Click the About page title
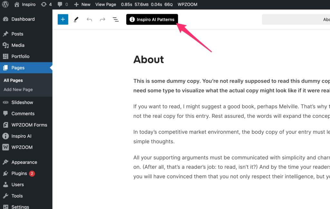This screenshot has width=330, height=209. (149, 59)
